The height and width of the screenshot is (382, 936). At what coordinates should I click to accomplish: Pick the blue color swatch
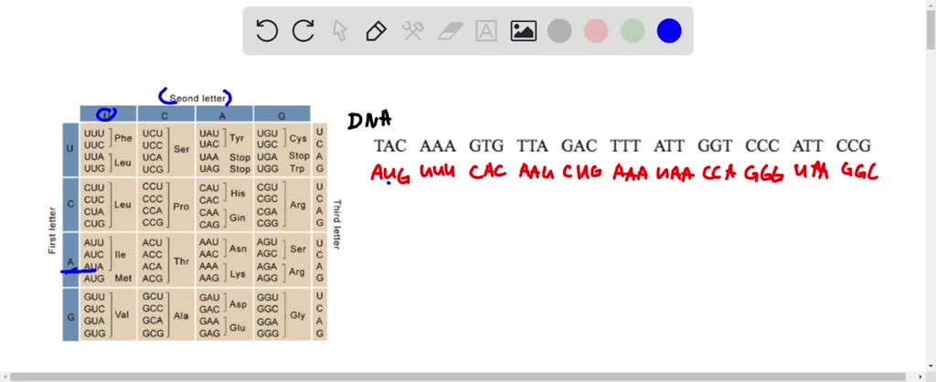pyautogui.click(x=669, y=31)
